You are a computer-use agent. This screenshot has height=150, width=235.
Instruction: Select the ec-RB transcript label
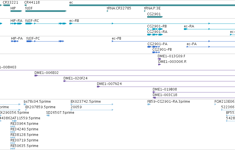[74, 20]
